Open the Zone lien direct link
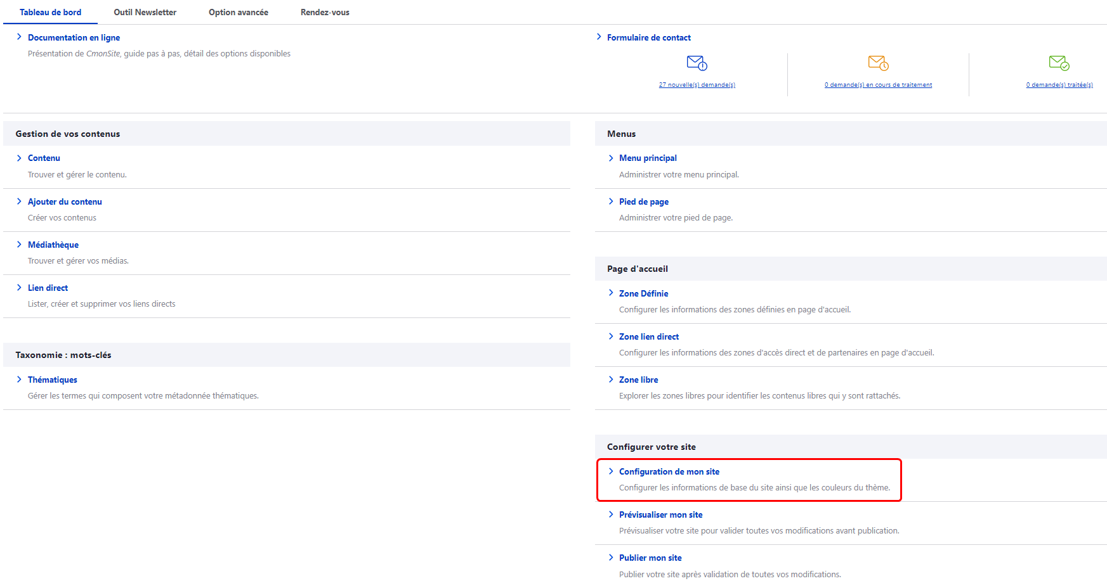Screen dimensions: 1107x588 click(x=648, y=336)
